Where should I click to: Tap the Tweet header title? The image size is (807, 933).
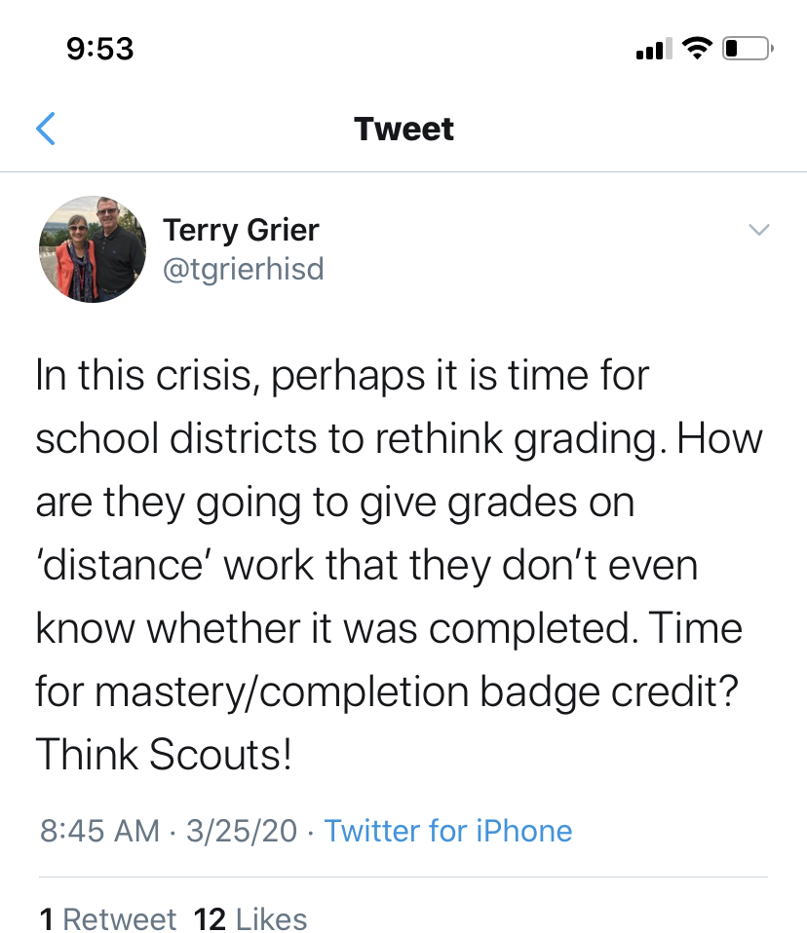(x=403, y=129)
